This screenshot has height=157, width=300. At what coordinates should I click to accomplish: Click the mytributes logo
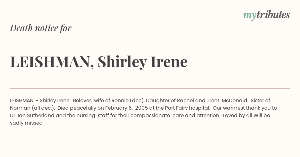266,15
